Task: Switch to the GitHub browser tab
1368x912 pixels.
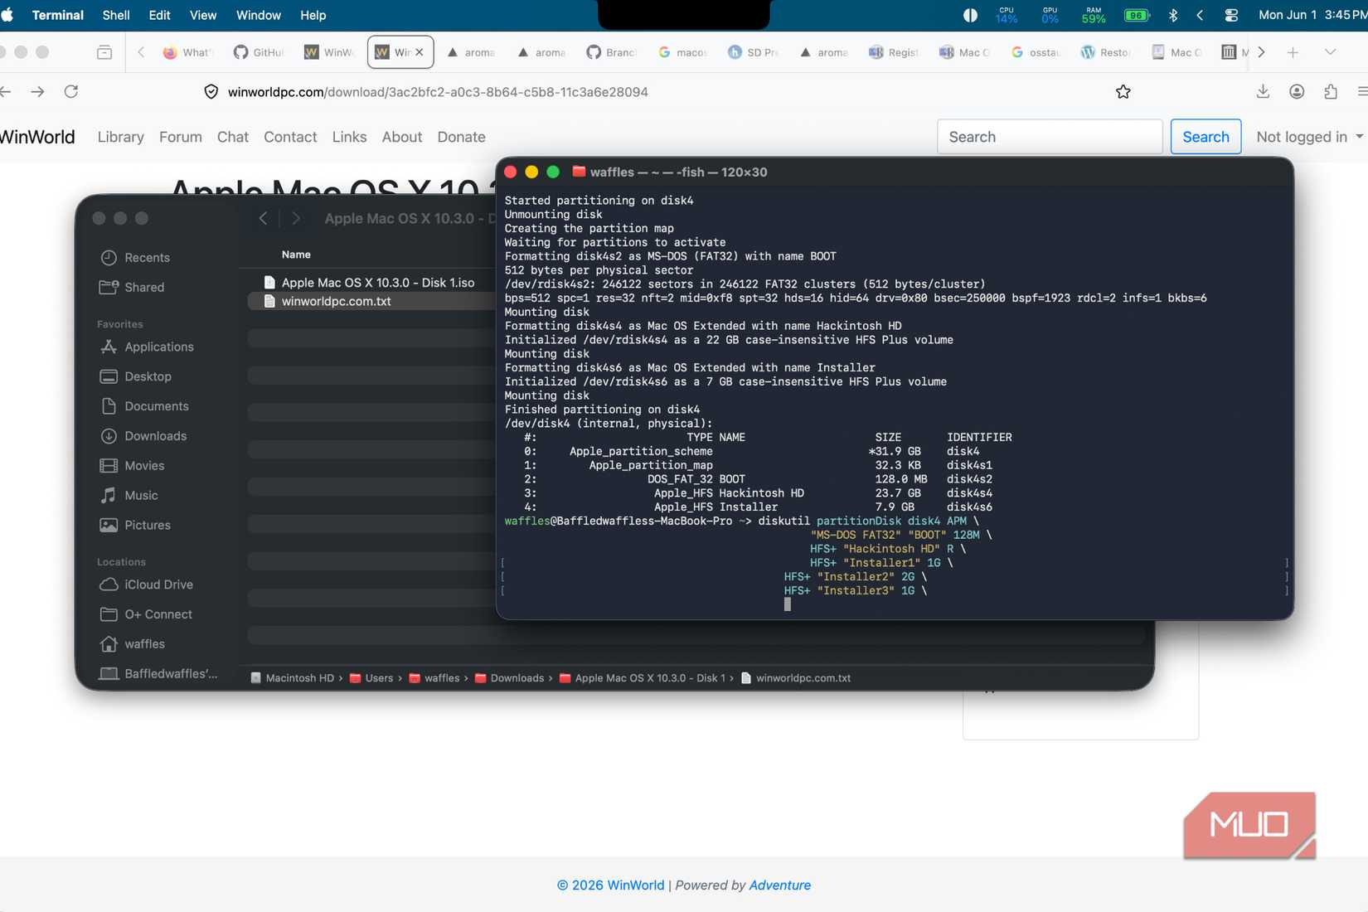Action: click(259, 52)
